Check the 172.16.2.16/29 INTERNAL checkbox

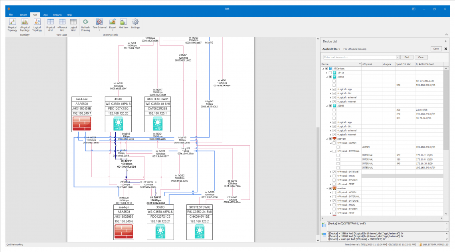pyautogui.click(x=338, y=155)
